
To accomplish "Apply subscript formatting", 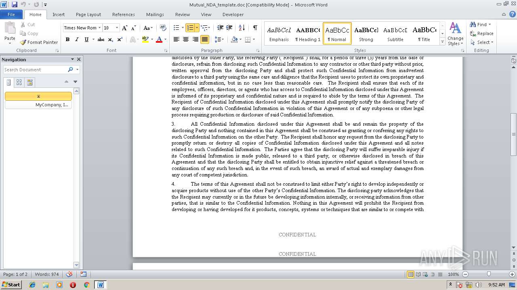I will [111, 39].
